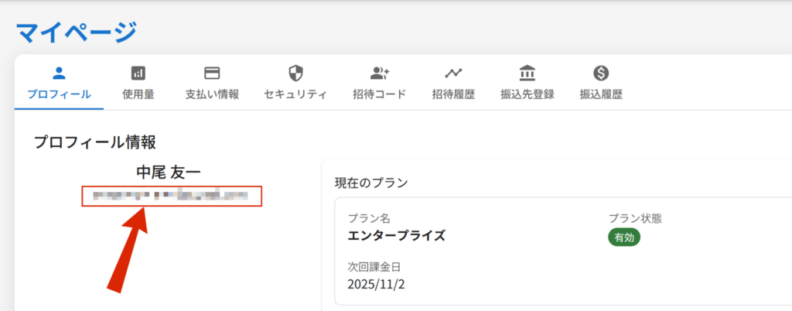Select the 招待コード tab label
Screen dimensions: 792x311
[x=379, y=95]
